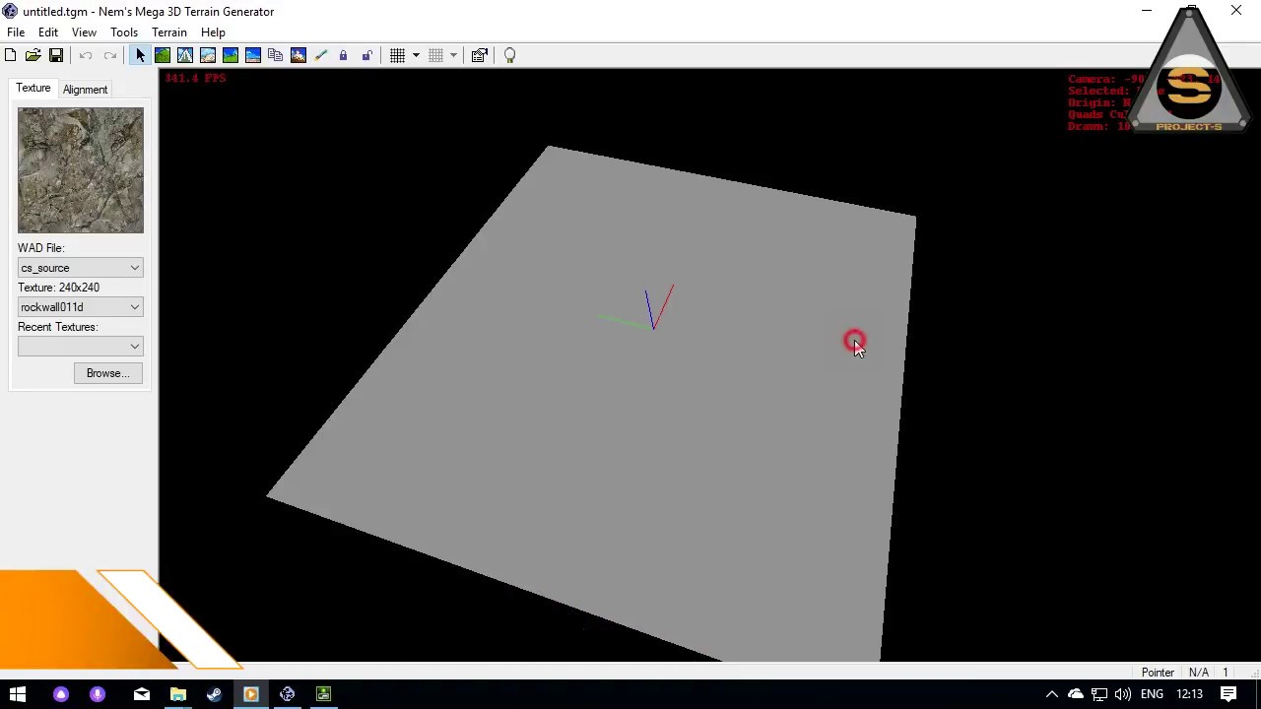This screenshot has width=1261, height=709.
Task: Toggle the light gray grid icon
Action: [x=435, y=55]
